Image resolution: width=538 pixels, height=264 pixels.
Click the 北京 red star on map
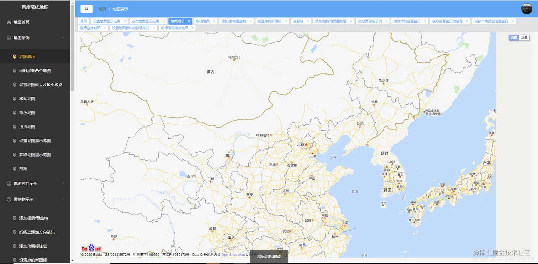pos(306,144)
